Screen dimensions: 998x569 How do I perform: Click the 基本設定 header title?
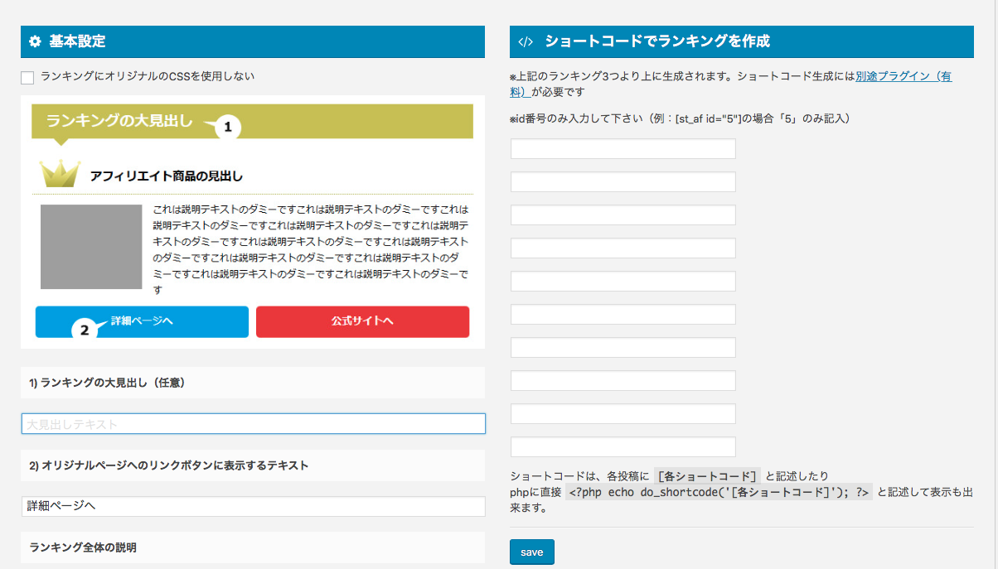(x=77, y=41)
